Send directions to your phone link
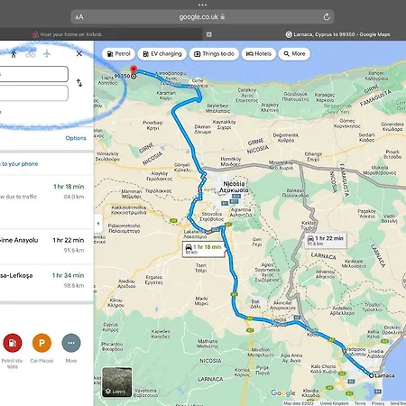The image size is (406, 406). (x=19, y=164)
